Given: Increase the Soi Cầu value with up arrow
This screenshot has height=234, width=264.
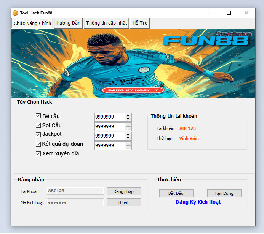Looking at the screenshot, I should pyautogui.click(x=128, y=125).
